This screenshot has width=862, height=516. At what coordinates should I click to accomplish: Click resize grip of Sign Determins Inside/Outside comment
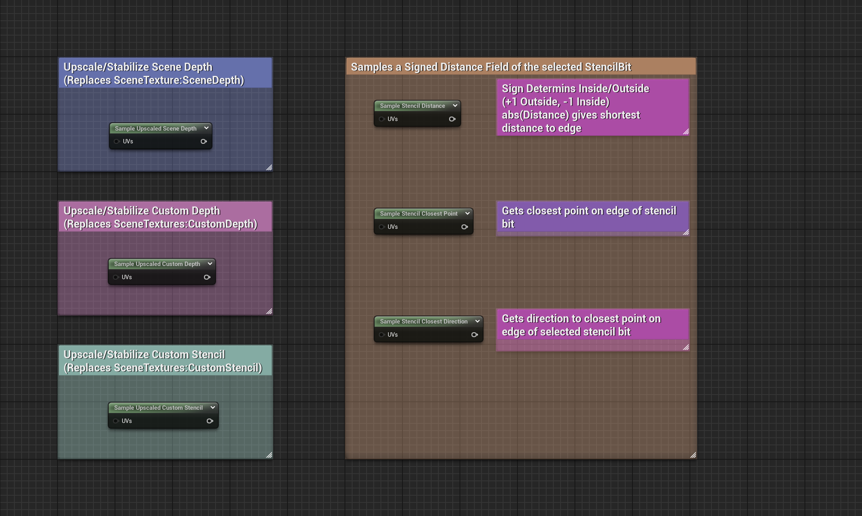click(686, 131)
